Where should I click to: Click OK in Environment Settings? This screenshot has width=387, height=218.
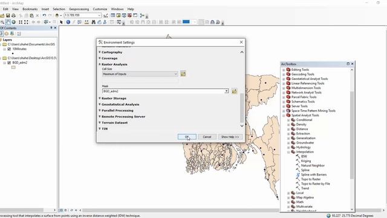tap(187, 137)
